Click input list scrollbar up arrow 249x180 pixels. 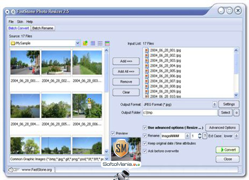click(236, 50)
